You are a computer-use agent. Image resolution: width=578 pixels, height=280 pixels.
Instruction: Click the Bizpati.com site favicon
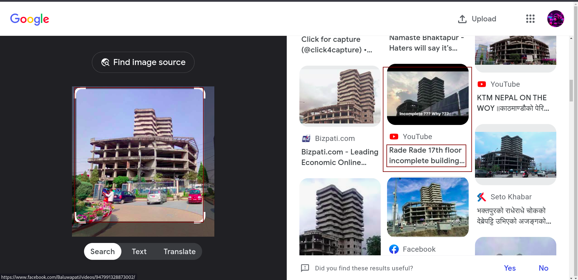click(306, 138)
